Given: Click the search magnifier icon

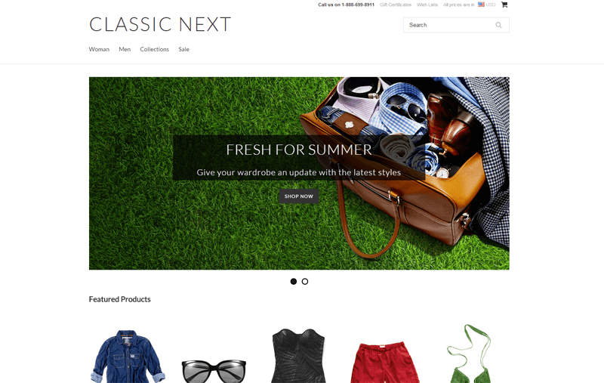Looking at the screenshot, I should [x=498, y=25].
